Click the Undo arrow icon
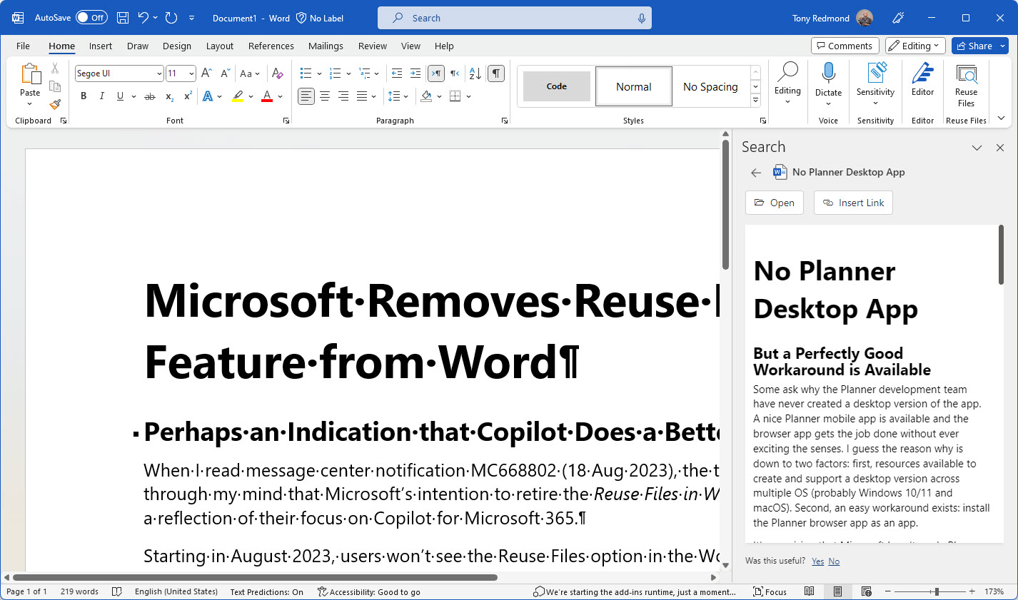This screenshot has width=1018, height=600. pyautogui.click(x=143, y=18)
